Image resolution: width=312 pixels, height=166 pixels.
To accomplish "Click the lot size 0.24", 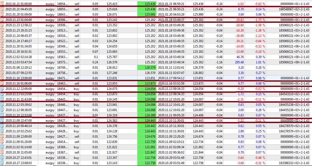I will pos(95,62).
